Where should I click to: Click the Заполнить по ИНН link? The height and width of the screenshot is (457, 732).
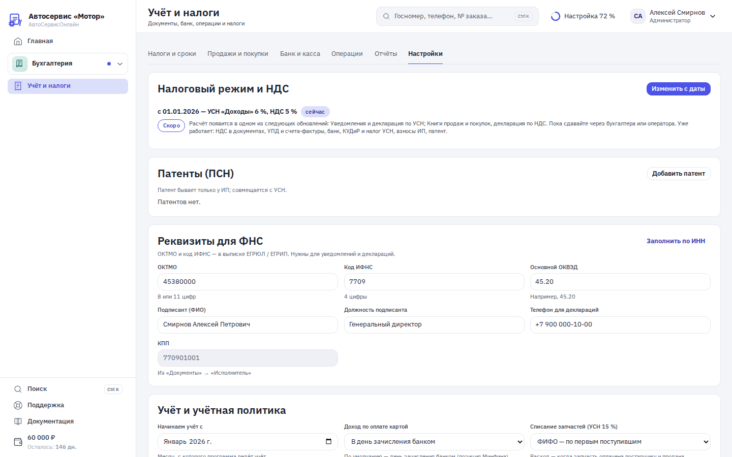pos(676,241)
